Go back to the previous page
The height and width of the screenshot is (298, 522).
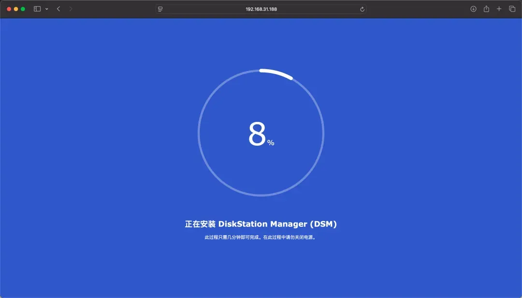[58, 9]
